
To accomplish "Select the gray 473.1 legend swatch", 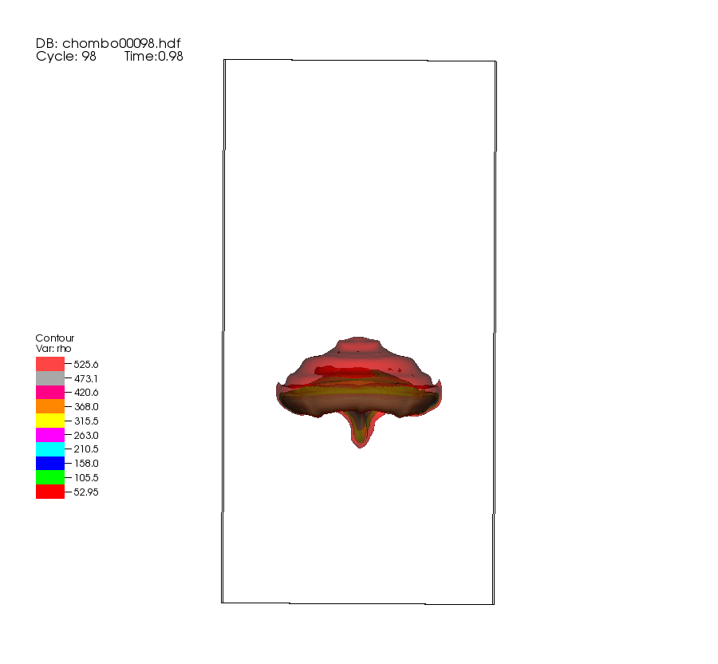I will (x=49, y=378).
